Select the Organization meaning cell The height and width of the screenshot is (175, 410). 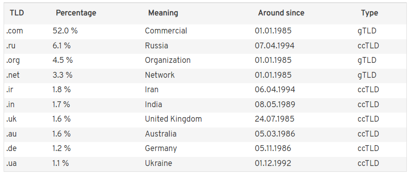[x=167, y=60]
